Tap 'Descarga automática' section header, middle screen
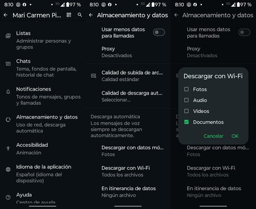The height and width of the screenshot is (209, 256). click(x=115, y=117)
